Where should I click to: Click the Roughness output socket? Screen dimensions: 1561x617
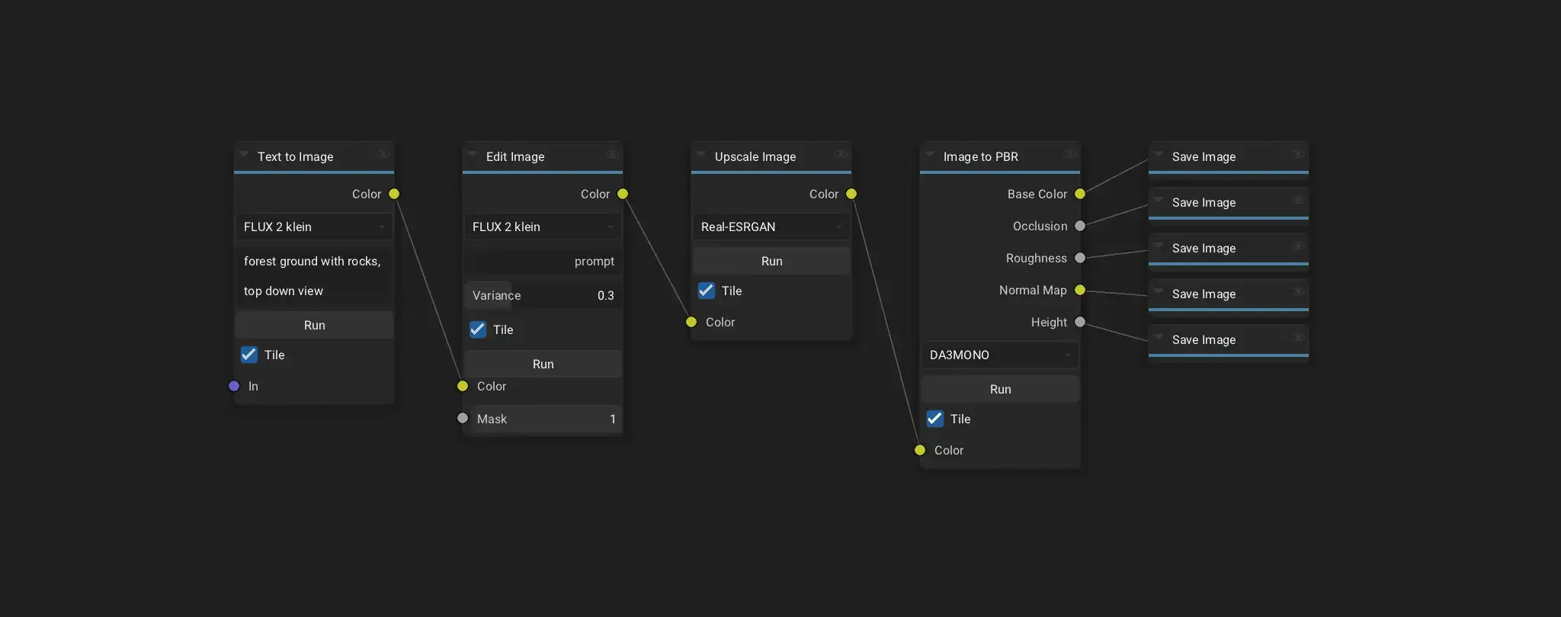1080,258
